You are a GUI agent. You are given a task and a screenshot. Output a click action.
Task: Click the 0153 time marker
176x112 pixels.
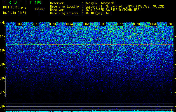point(53,24)
